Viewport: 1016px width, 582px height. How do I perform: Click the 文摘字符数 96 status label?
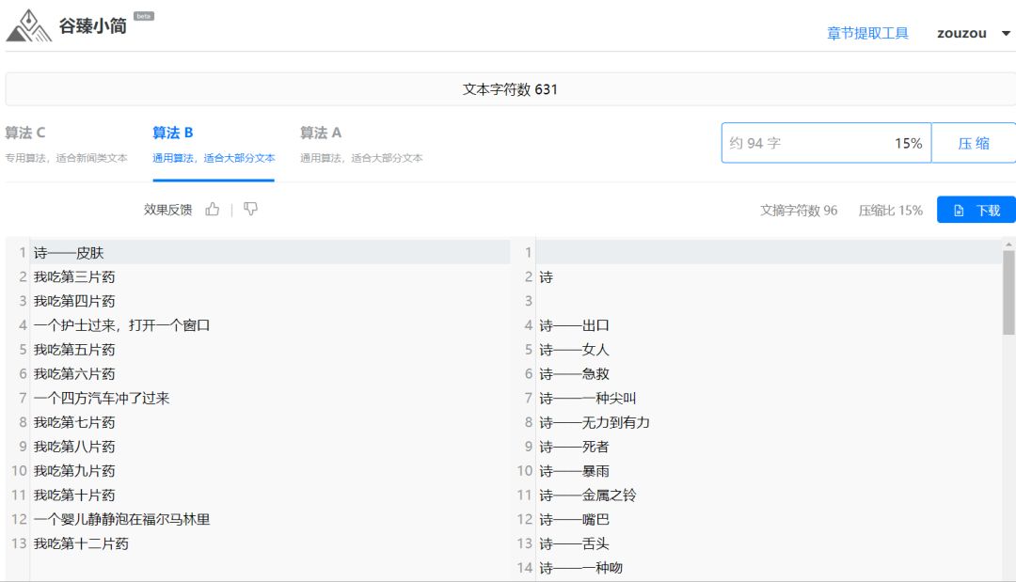point(799,210)
